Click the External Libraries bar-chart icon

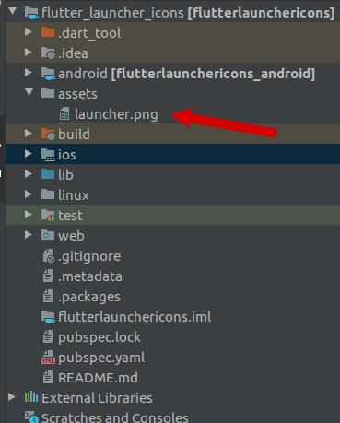[x=31, y=397]
